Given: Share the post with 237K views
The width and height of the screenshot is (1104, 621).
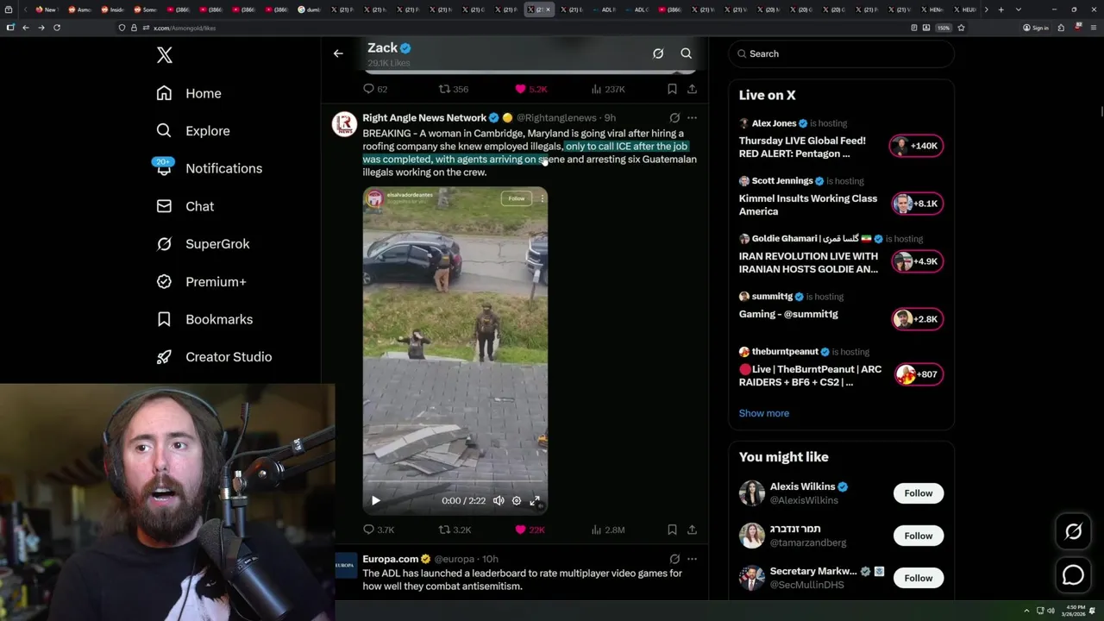Looking at the screenshot, I should pos(692,89).
